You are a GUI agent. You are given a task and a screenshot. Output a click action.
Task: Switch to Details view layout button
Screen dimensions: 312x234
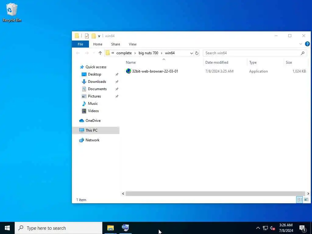pyautogui.click(x=300, y=200)
